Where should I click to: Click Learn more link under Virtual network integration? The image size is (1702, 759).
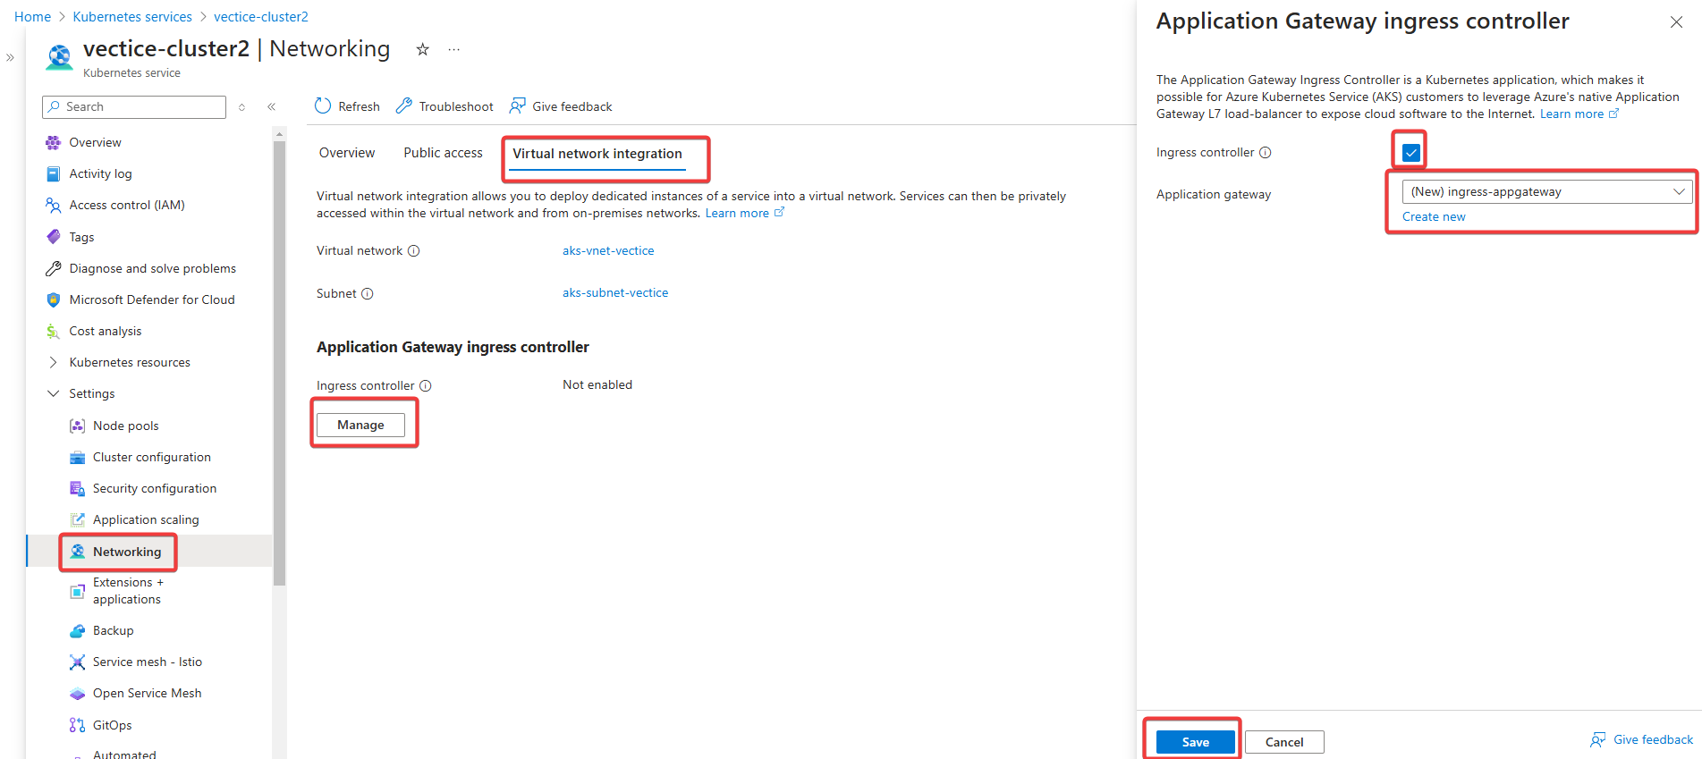[744, 214]
